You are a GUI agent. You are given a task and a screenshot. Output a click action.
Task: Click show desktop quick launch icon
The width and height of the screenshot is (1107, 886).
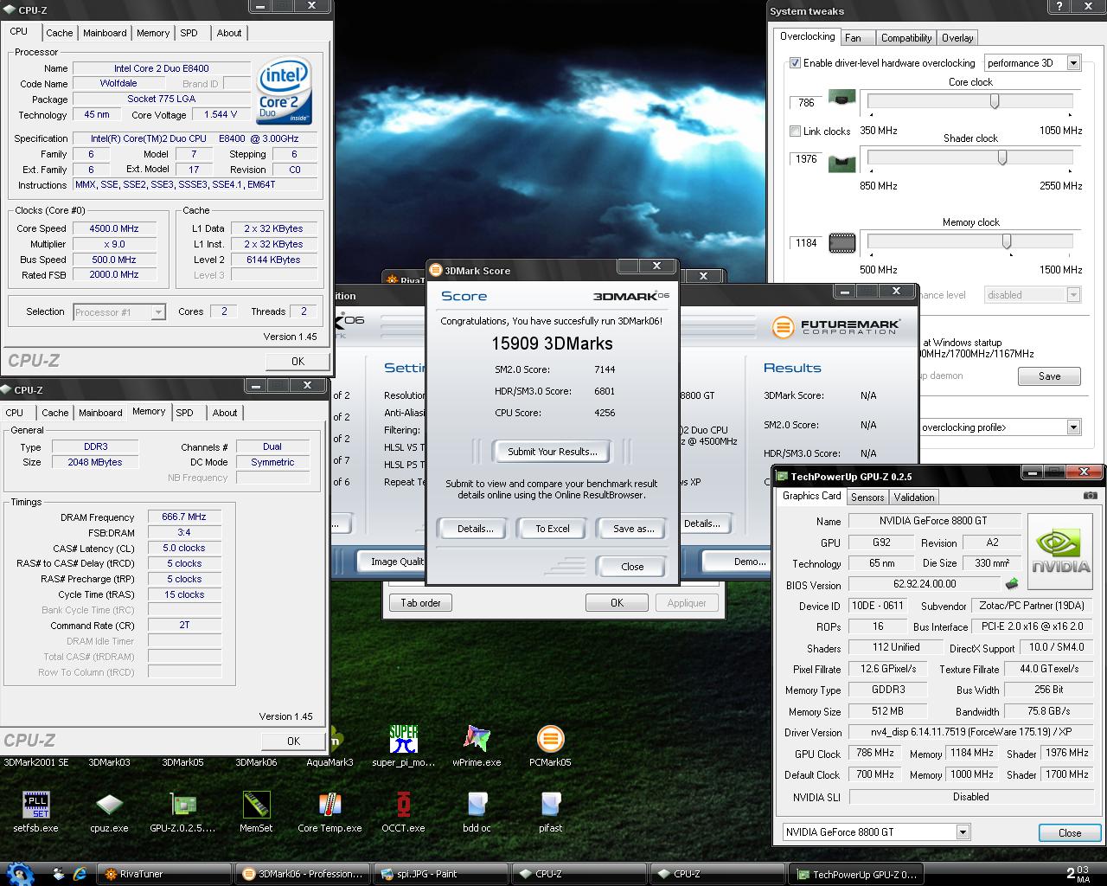tap(59, 874)
